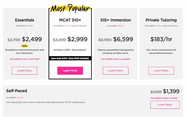Select the Essentials plan title
Image resolution: width=187 pixels, height=117 pixels.
tap(24, 20)
